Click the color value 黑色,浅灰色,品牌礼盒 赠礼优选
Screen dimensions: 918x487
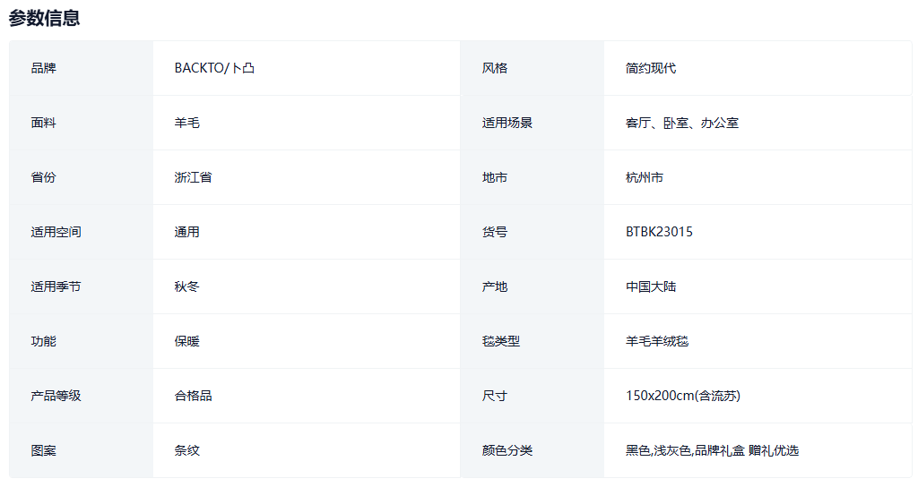[712, 450]
